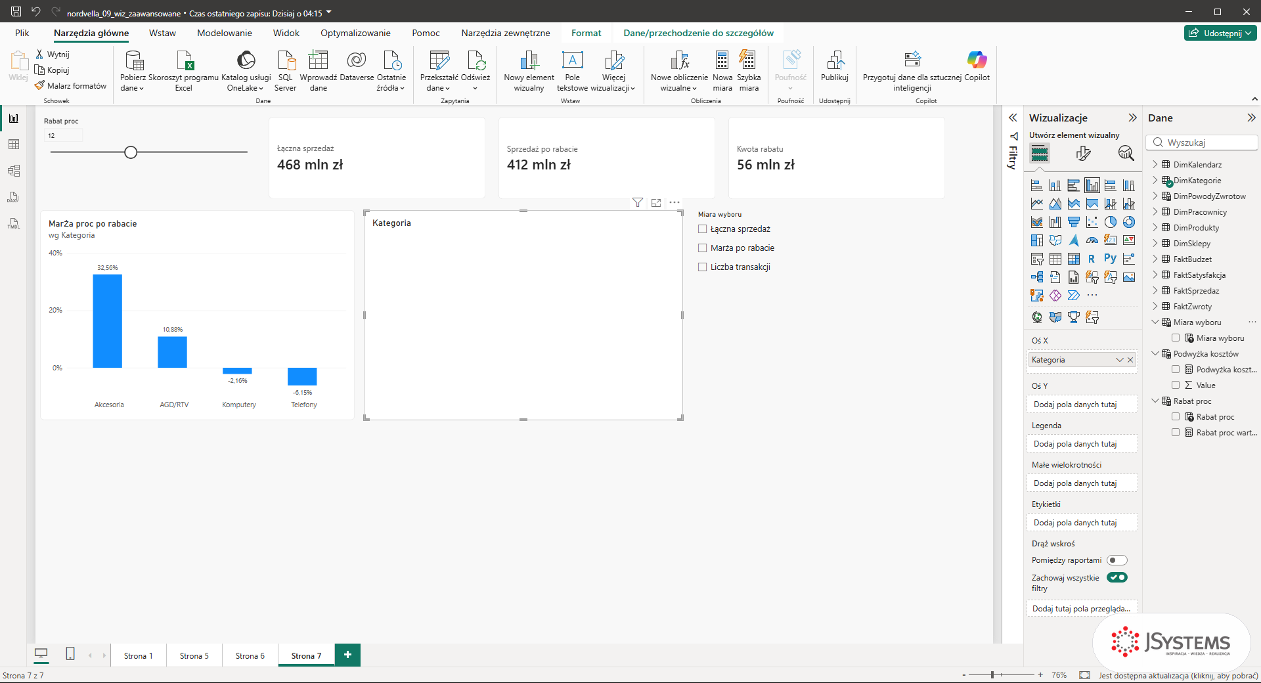Screen dimensions: 1261x683
Task: Switch to Table view in left sidebar
Action: pyautogui.click(x=14, y=144)
